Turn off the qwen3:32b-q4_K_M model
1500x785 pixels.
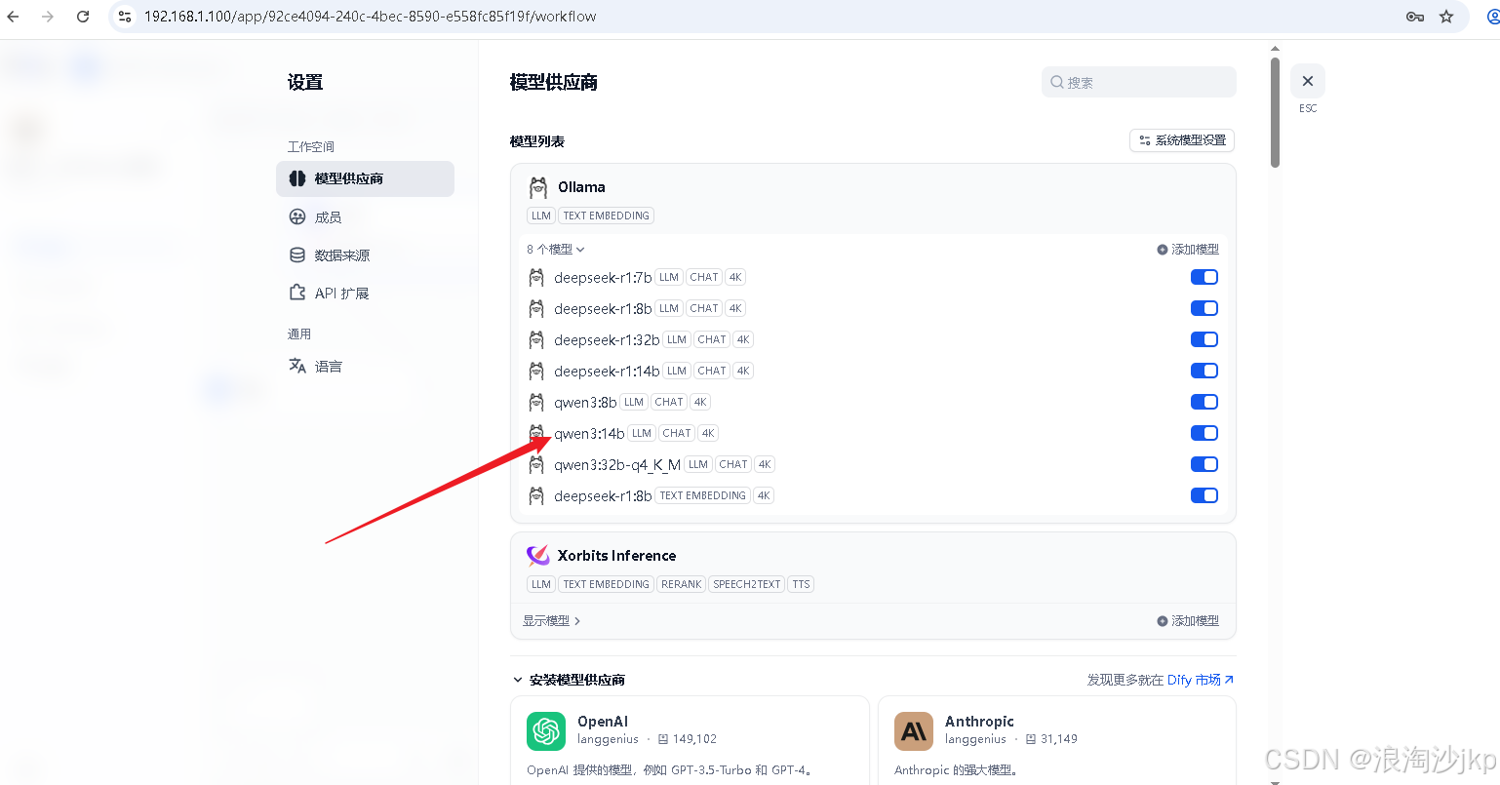pos(1204,464)
